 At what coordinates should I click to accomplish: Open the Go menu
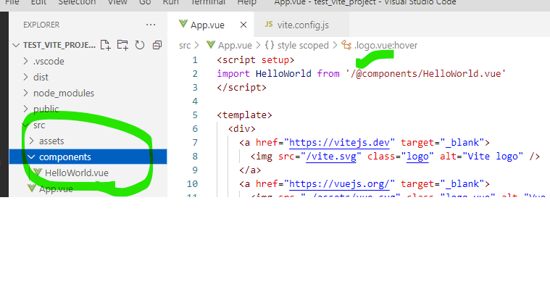(145, 2)
